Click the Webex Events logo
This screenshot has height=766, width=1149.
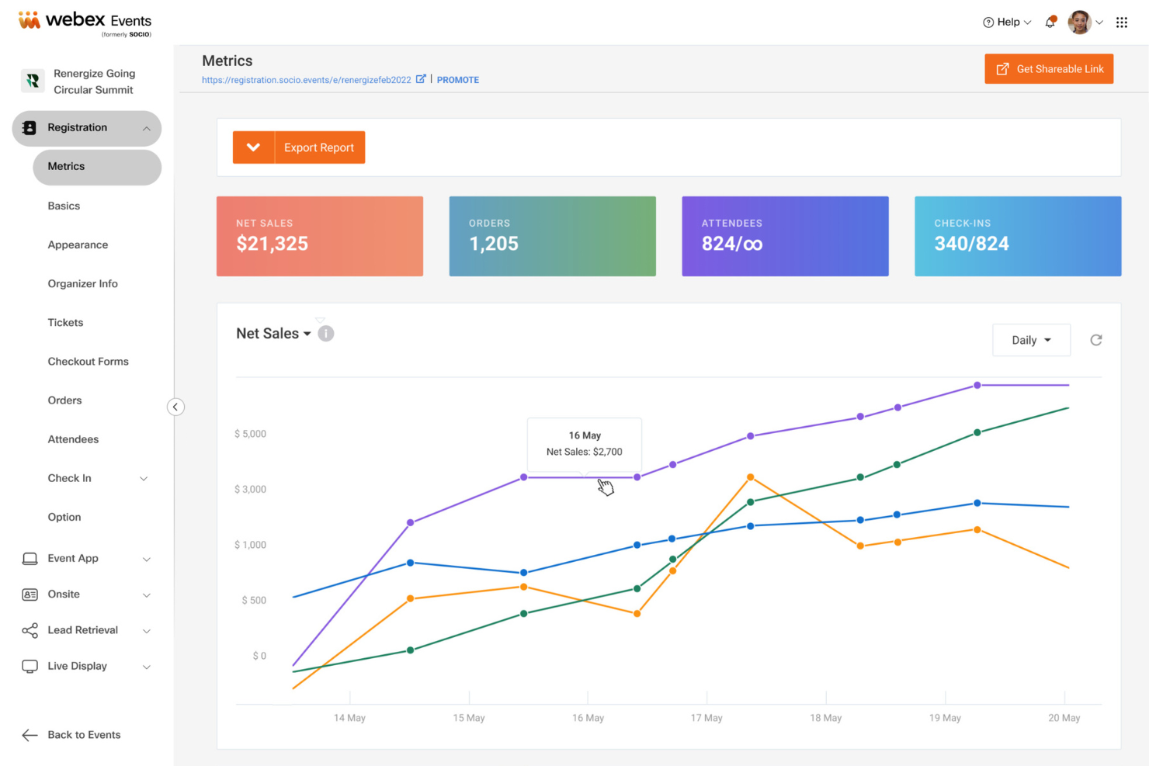(85, 23)
